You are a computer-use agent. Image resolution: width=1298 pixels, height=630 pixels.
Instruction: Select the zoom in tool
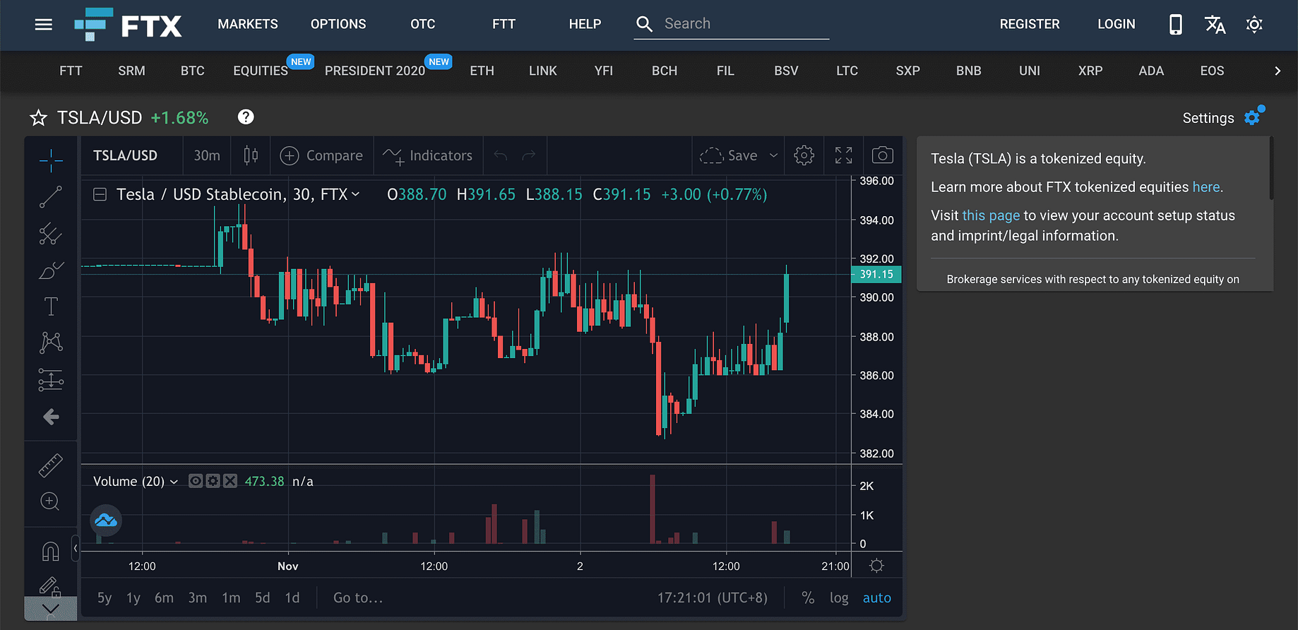pos(51,501)
